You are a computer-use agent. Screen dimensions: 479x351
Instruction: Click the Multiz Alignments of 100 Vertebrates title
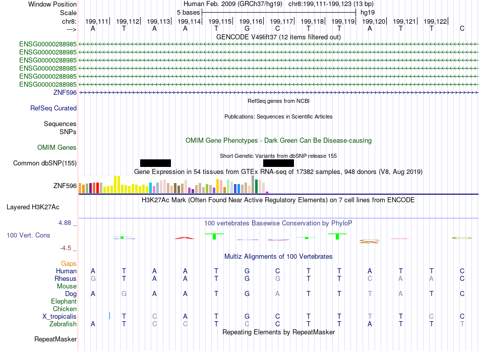tap(278, 257)
